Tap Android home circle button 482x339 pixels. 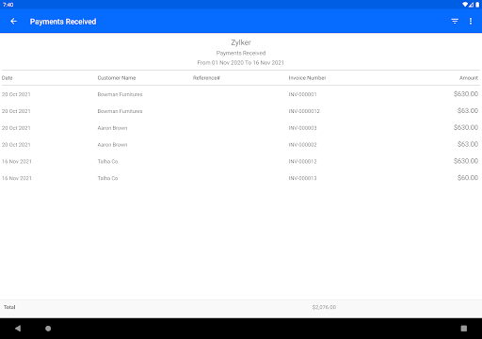click(x=48, y=329)
